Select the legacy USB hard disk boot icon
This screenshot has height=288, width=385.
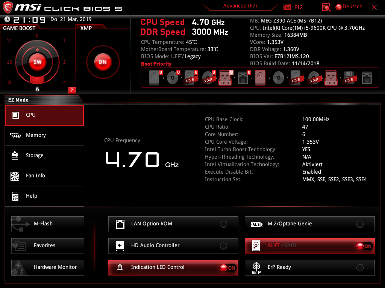(x=296, y=78)
